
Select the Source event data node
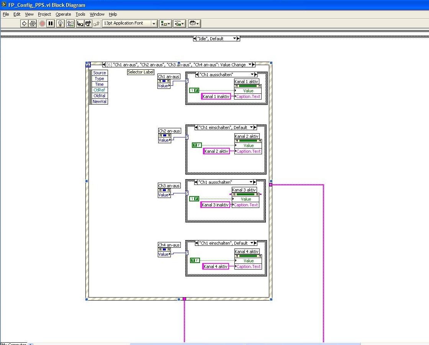click(x=99, y=73)
